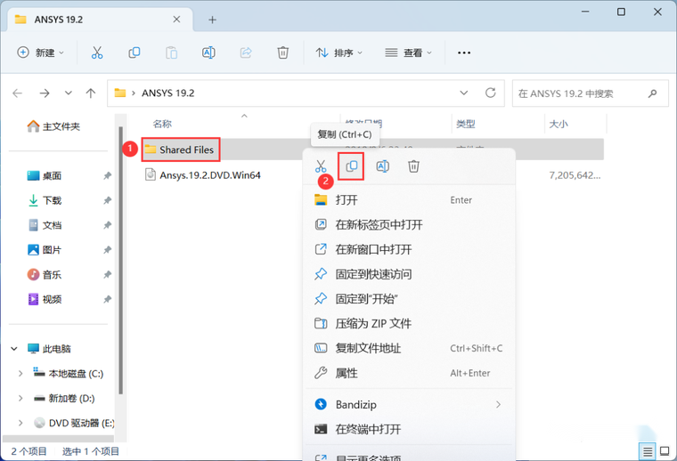The image size is (677, 461).
Task: Choose 打开 in context menu
Action: pos(409,200)
